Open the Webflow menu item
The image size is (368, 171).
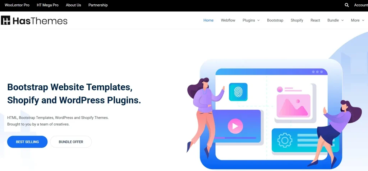(x=228, y=20)
